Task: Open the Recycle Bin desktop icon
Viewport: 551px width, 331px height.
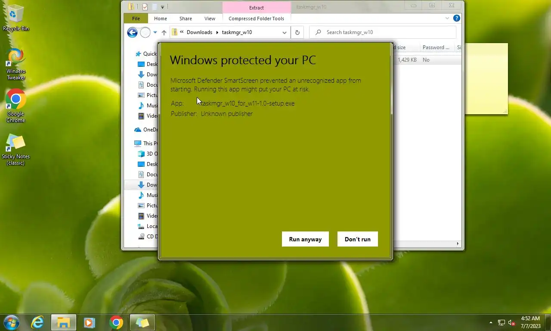Action: point(16,18)
